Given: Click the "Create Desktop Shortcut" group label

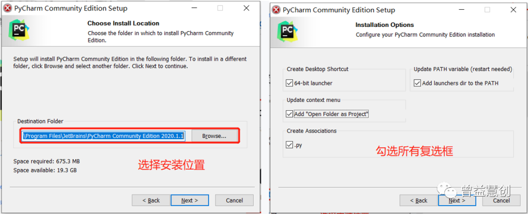Looking at the screenshot, I should pos(318,69).
